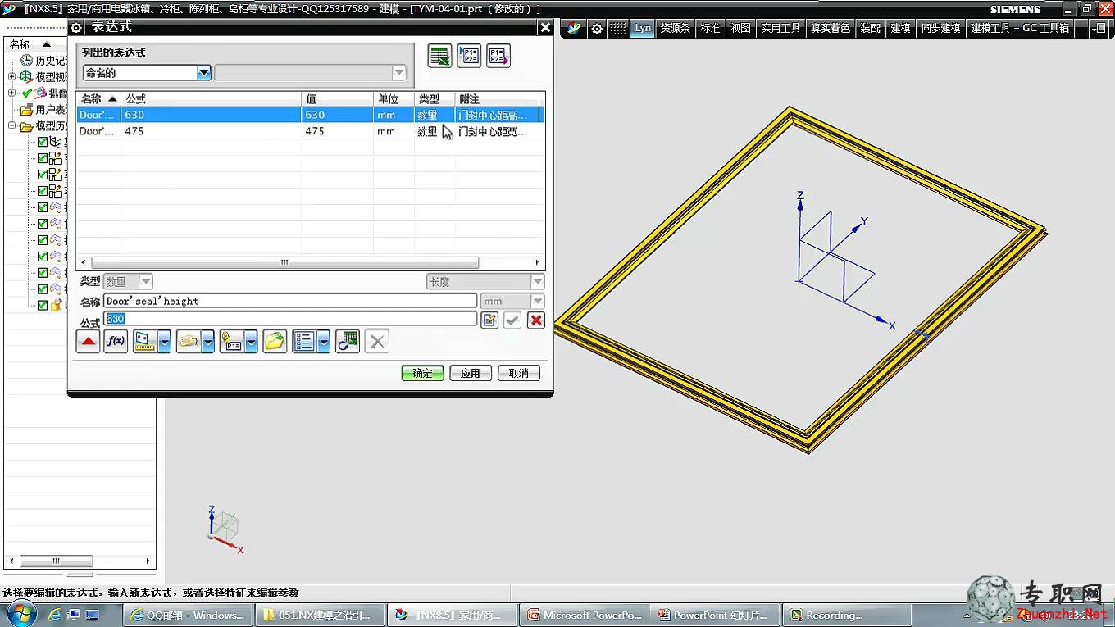
Task: Click the refresh from external spreadsheet icon
Action: pyautogui.click(x=348, y=342)
